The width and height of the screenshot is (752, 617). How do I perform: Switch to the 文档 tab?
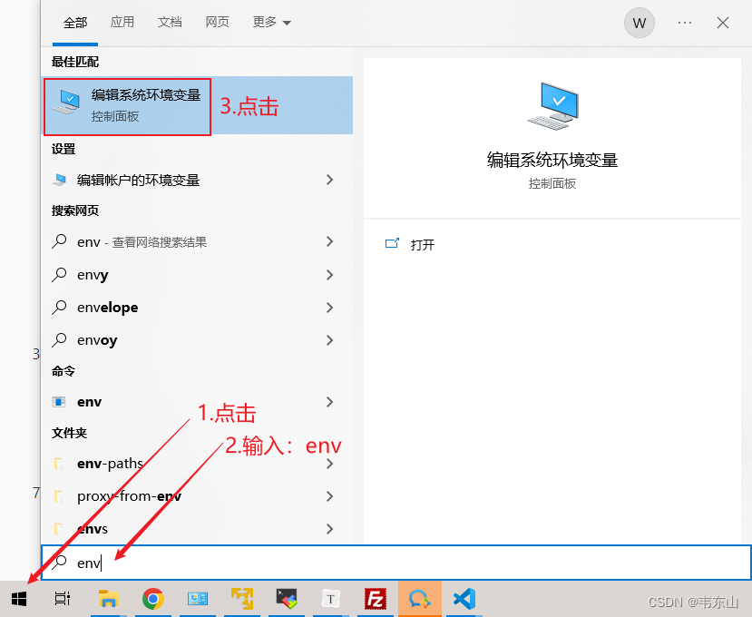(x=170, y=22)
